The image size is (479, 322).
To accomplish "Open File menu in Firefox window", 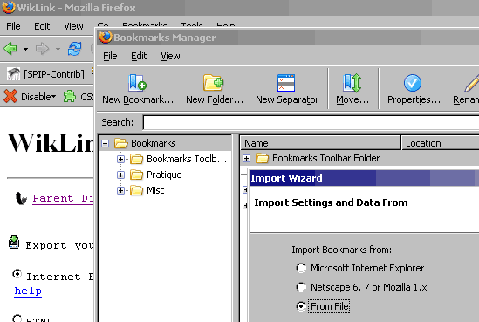I will (x=13, y=26).
